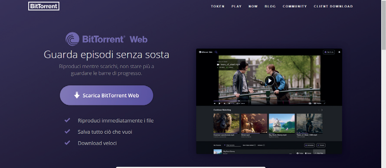Click the Talk To Us button
The image size is (386, 168).
click(329, 52)
